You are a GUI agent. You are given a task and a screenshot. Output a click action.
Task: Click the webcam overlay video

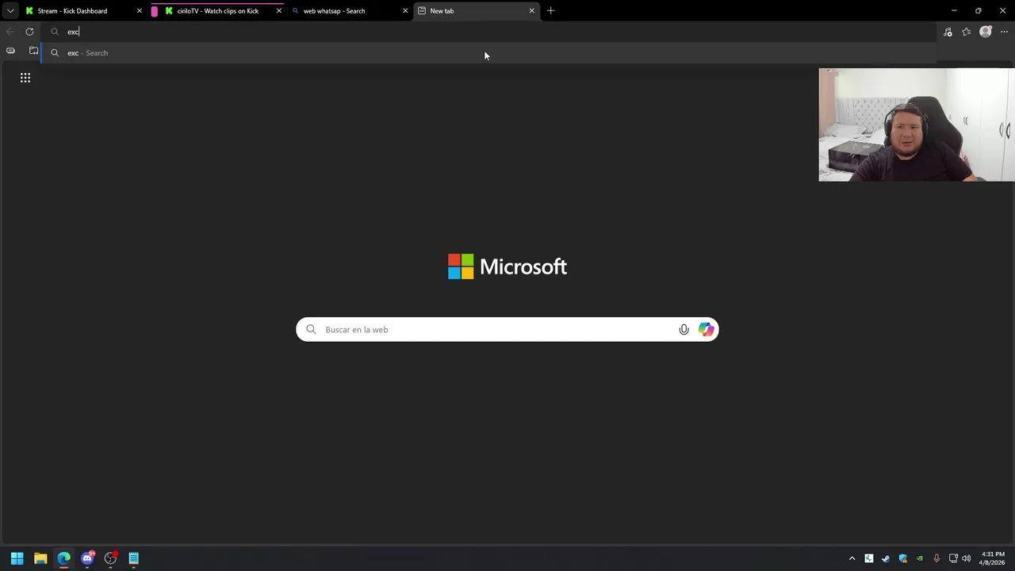(917, 125)
